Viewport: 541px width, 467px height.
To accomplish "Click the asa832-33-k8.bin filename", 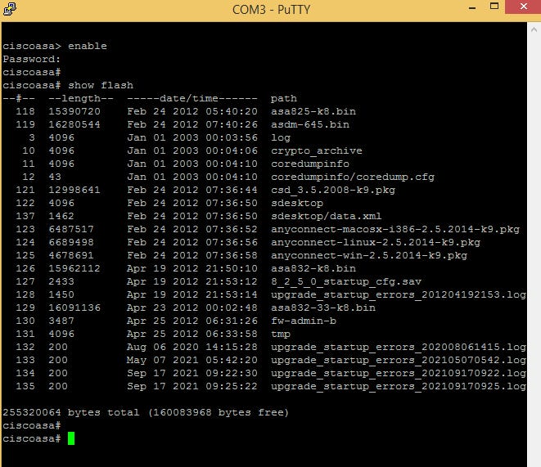I will pos(323,308).
